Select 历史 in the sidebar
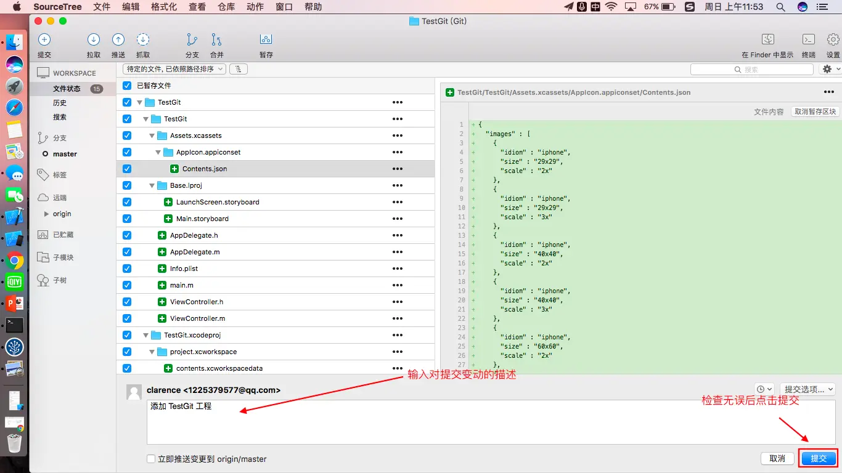The height and width of the screenshot is (473, 842). [60, 103]
